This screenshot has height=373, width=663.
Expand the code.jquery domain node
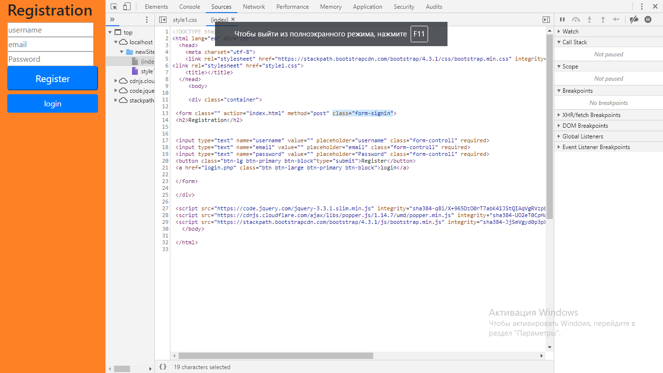click(x=116, y=90)
